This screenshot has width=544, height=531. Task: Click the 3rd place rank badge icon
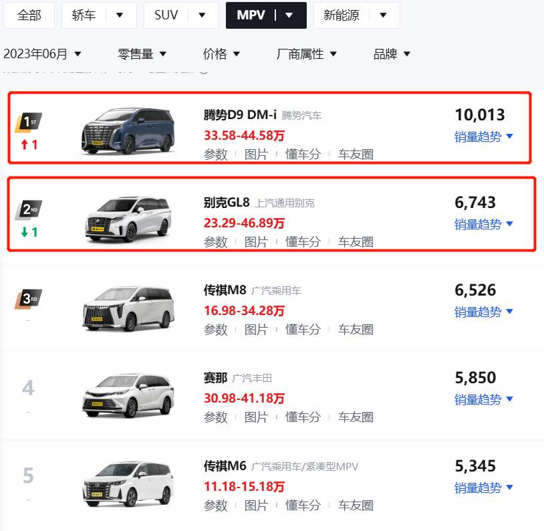pos(29,299)
